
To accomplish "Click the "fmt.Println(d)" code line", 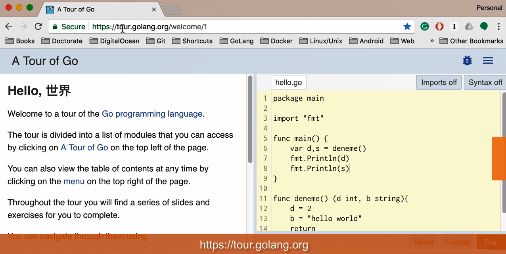I will 320,158.
